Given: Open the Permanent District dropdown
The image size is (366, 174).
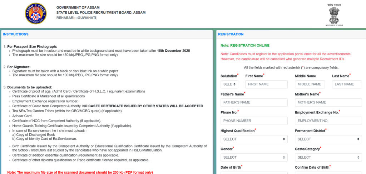Looking at the screenshot, I should [328, 139].
